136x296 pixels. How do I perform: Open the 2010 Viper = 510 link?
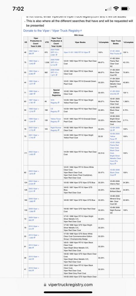coord(34,227)
